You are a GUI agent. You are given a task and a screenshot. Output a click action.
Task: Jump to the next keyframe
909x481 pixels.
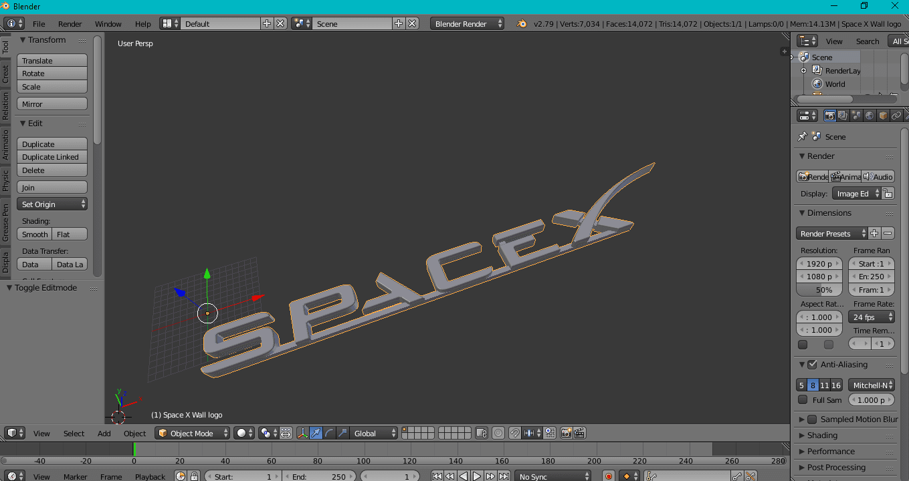coord(490,476)
